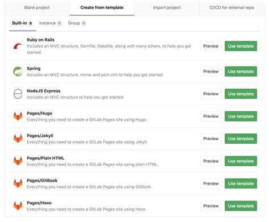Click the GitLab fox icon beside Pages/Jekyll
The width and height of the screenshot is (269, 222).
(x=18, y=139)
